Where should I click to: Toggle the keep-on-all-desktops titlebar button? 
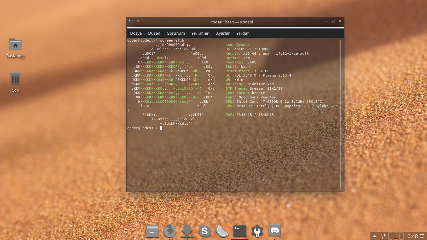[x=137, y=21]
